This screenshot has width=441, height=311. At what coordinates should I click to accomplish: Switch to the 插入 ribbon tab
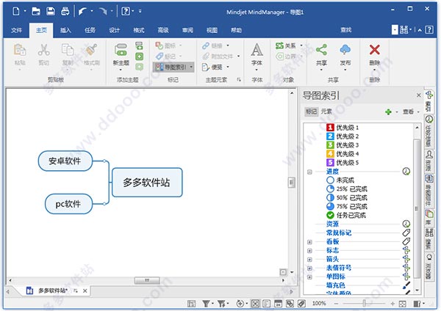65,30
